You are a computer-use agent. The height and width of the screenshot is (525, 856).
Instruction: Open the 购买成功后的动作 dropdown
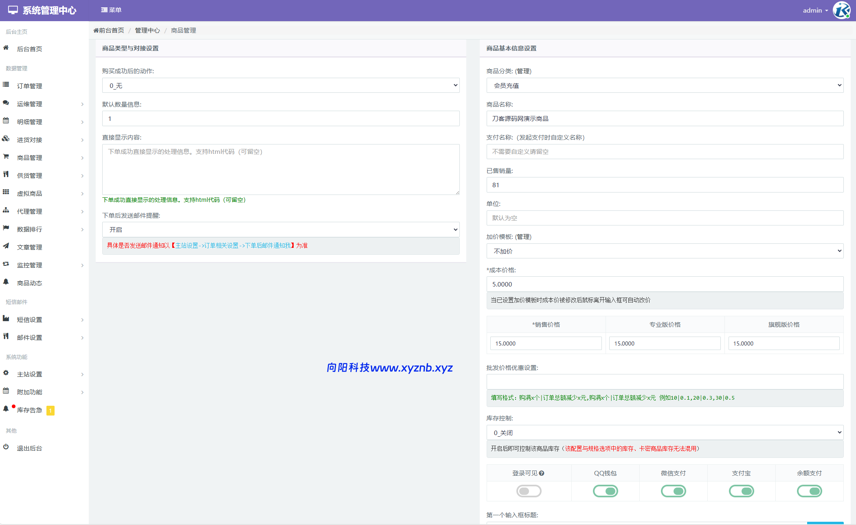coord(281,85)
